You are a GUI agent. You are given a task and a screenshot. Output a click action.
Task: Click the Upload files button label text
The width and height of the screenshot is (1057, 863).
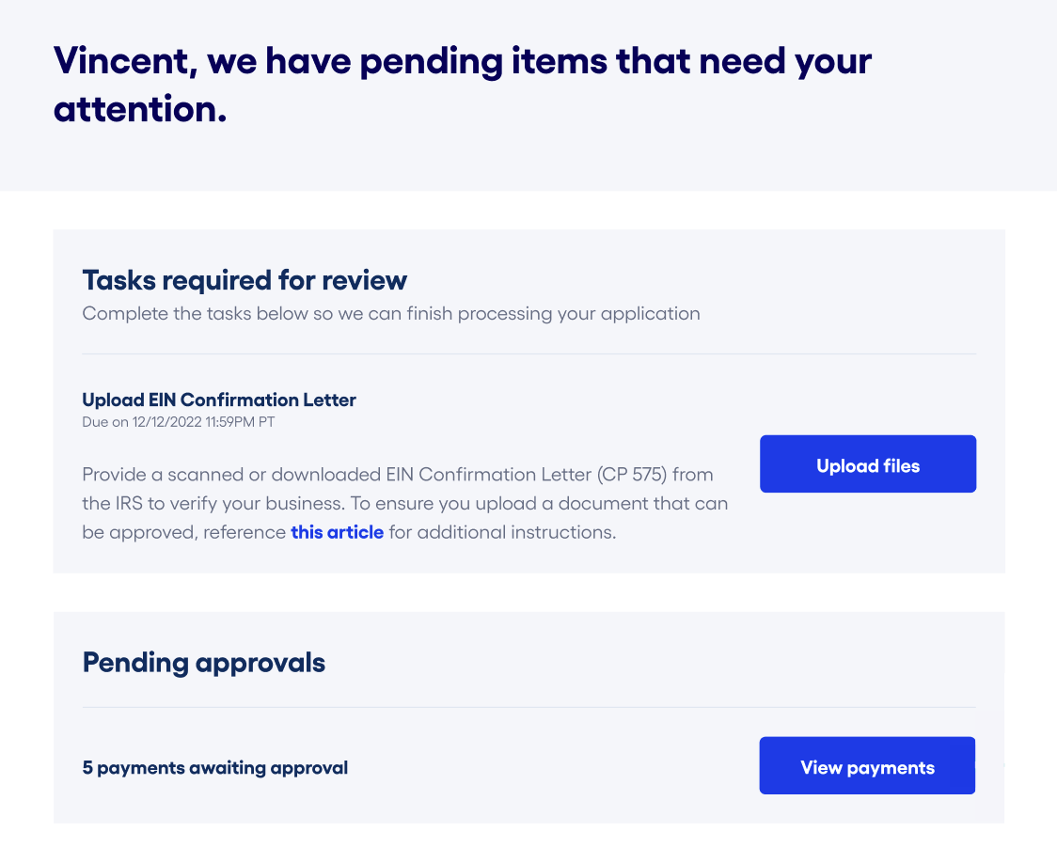[867, 463]
